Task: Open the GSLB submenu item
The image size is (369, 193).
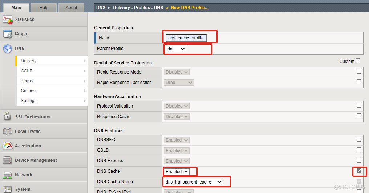Action: coord(27,71)
